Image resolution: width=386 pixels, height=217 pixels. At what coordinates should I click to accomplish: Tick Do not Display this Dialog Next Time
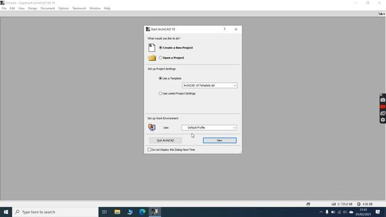click(x=149, y=149)
